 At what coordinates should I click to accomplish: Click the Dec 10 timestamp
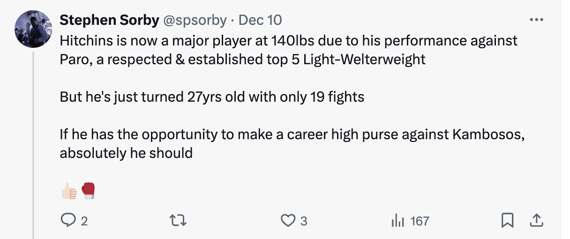pos(260,20)
